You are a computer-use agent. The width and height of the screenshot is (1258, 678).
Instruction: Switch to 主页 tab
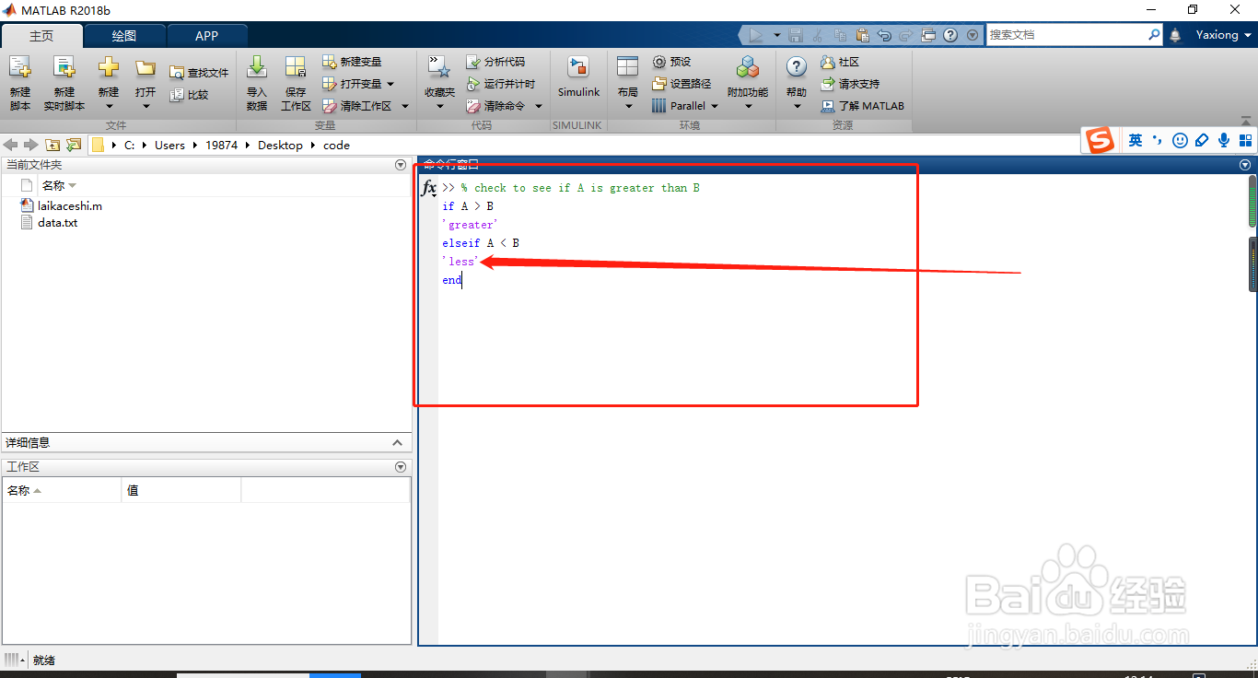tap(41, 36)
